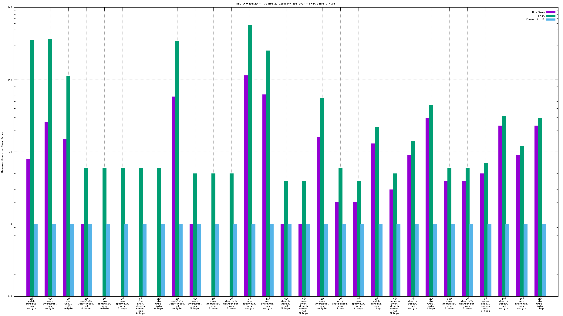
Task: Select the rotated Message Count y-axis label
Action: click(x=2, y=152)
